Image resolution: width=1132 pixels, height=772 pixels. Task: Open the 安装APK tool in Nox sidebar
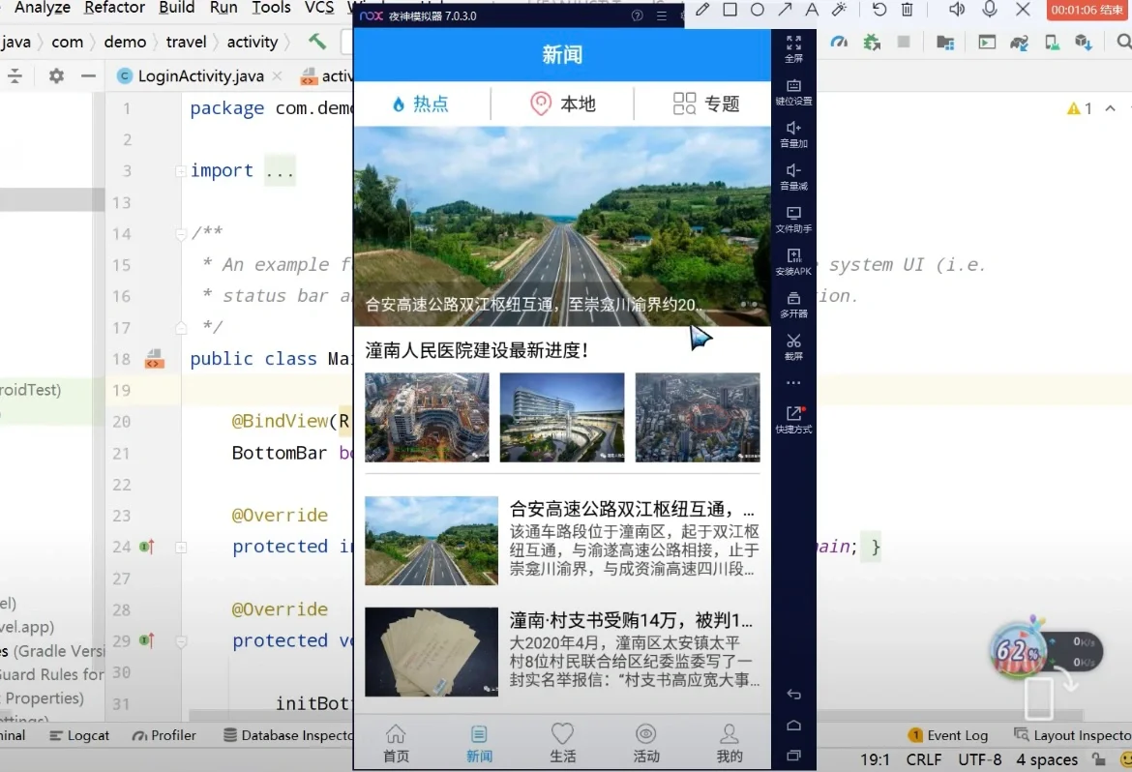click(793, 257)
